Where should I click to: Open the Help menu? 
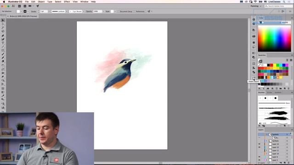[93, 2]
